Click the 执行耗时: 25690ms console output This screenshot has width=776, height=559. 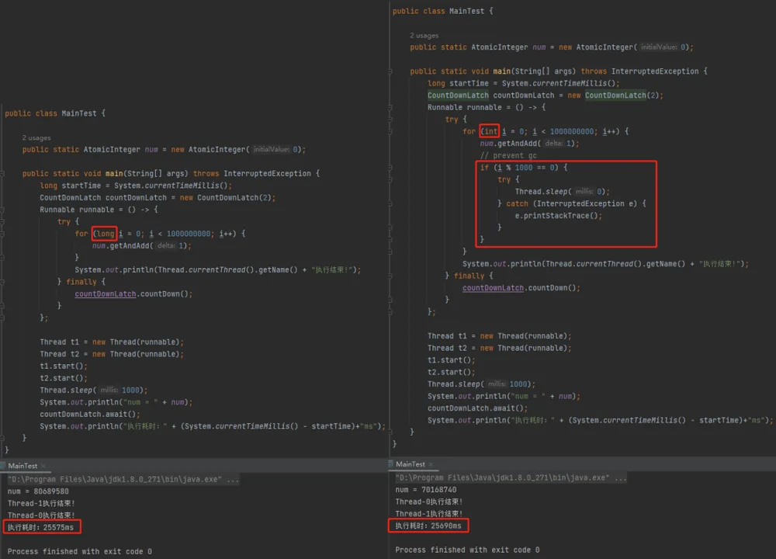(428, 526)
